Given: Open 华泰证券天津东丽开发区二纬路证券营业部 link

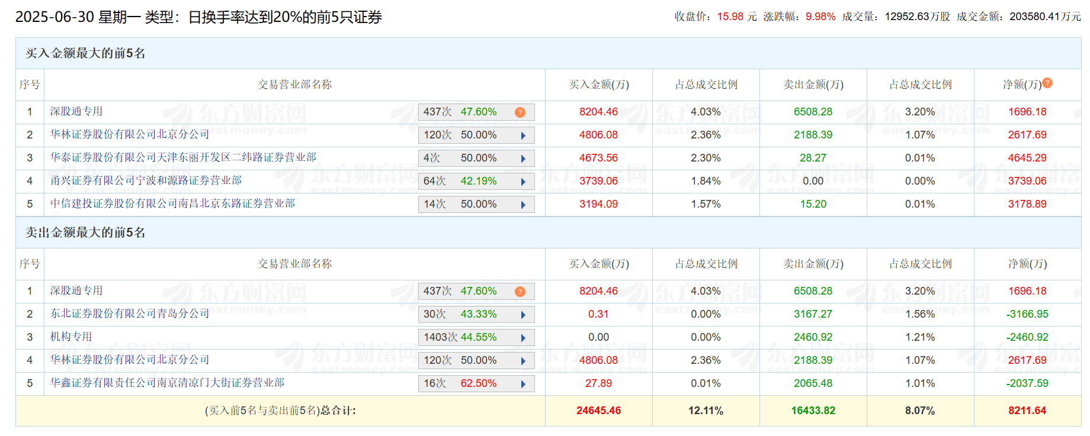Looking at the screenshot, I should (x=183, y=157).
